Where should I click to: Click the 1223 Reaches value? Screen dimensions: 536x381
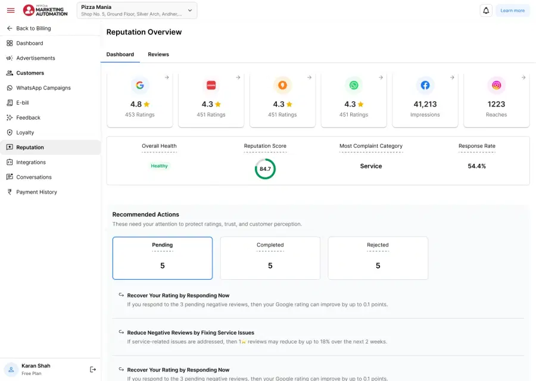coord(496,104)
